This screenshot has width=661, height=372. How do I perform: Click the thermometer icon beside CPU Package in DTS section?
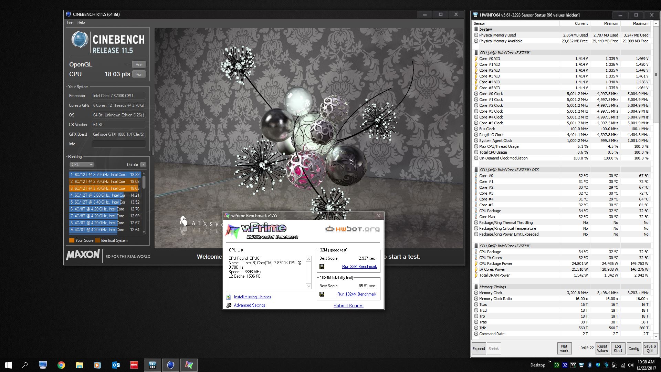tap(476, 211)
